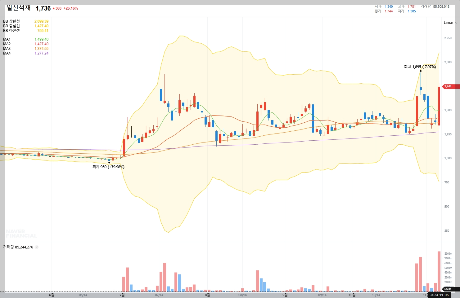Click the 1,427.40 value beside MA2
Screen dimensions: 460x298
pyautogui.click(x=41, y=44)
